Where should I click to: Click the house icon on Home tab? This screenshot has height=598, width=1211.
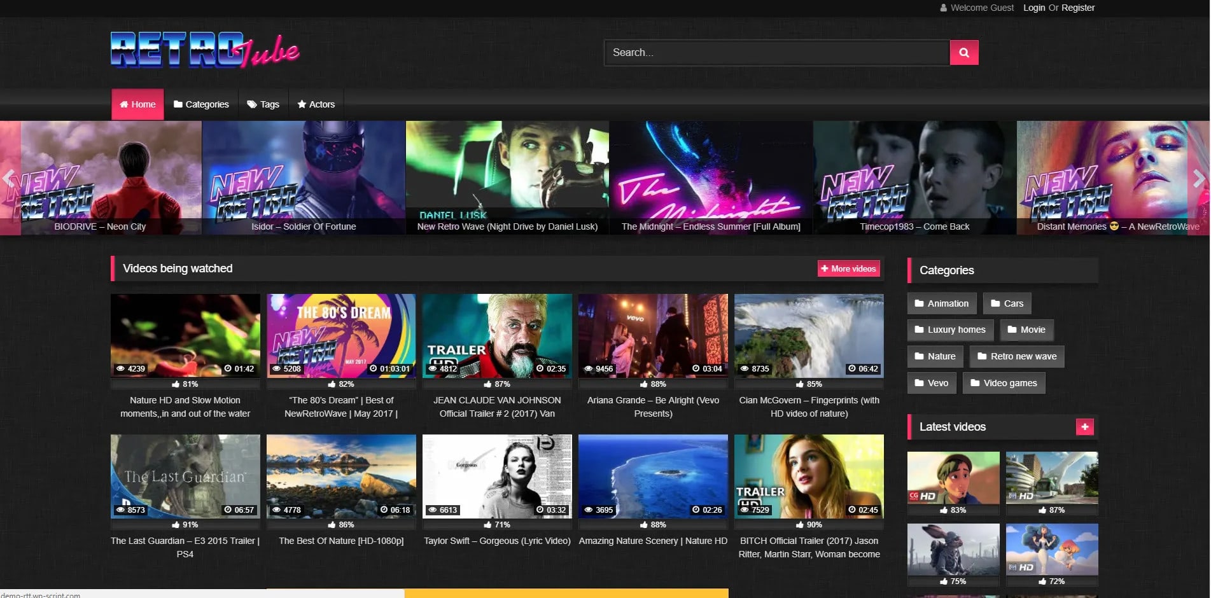124,104
